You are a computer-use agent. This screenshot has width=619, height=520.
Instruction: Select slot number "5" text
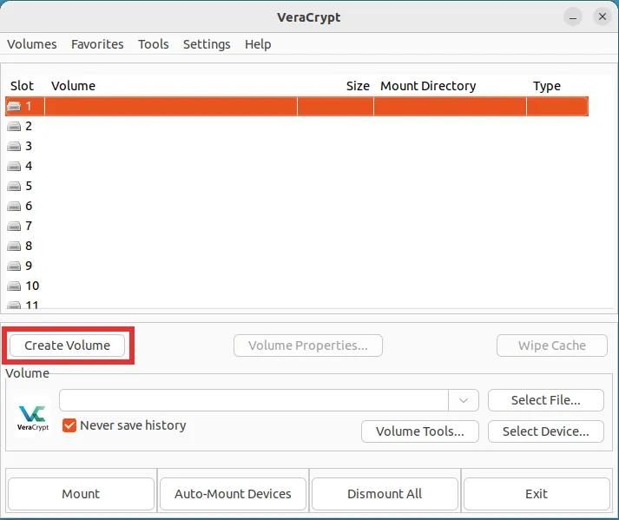29,187
